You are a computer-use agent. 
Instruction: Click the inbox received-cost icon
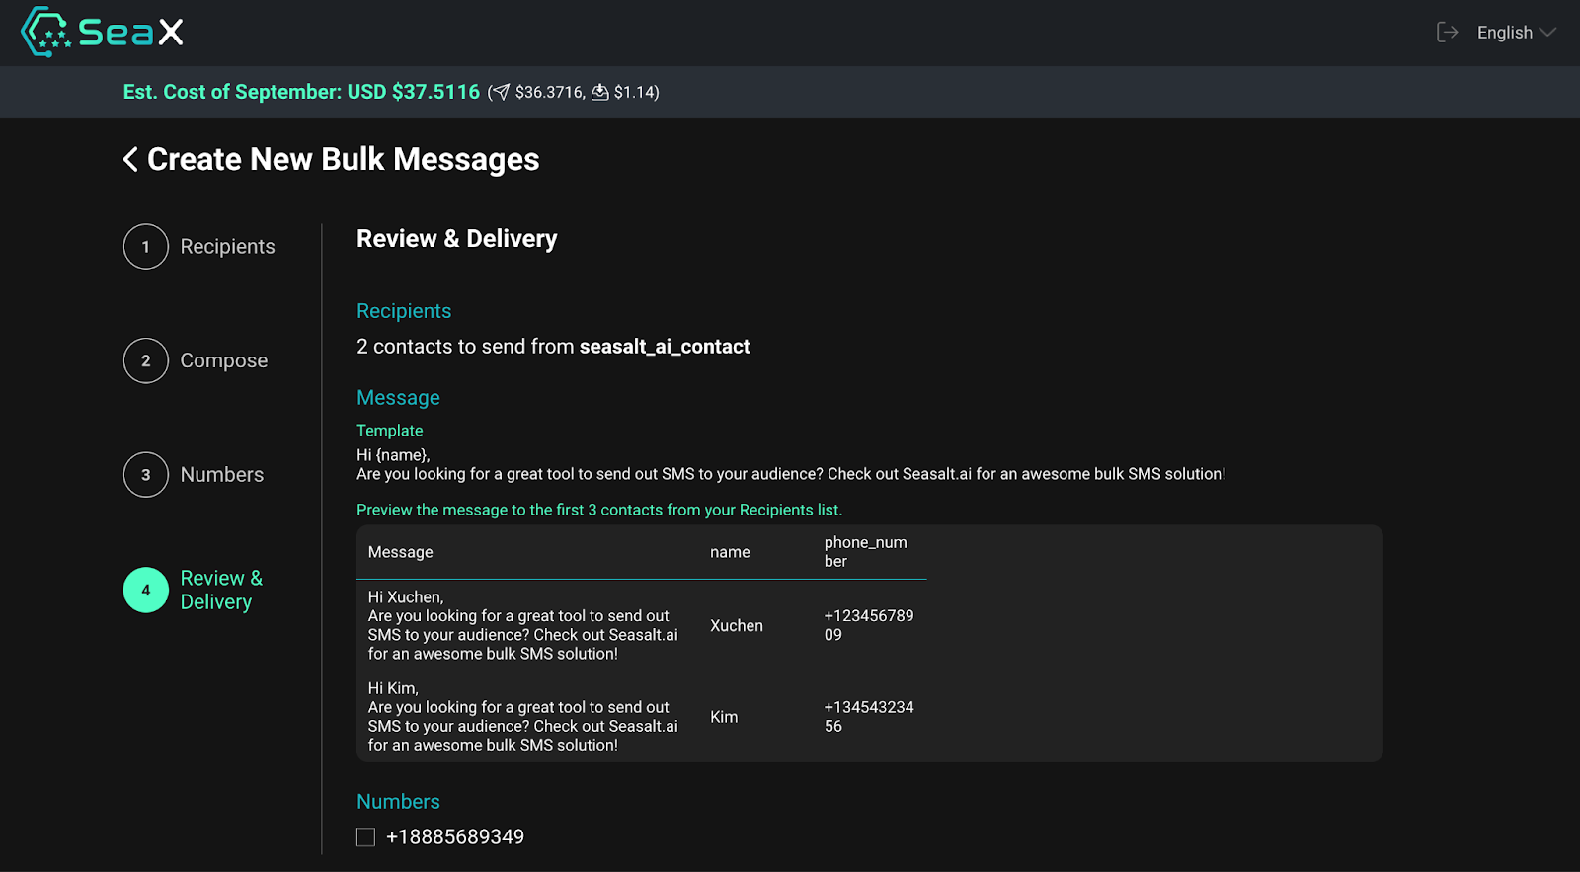(600, 92)
